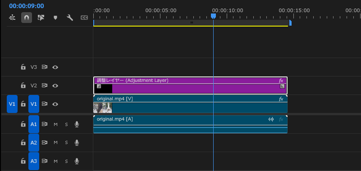Enable voice-over record on A3

(x=77, y=161)
